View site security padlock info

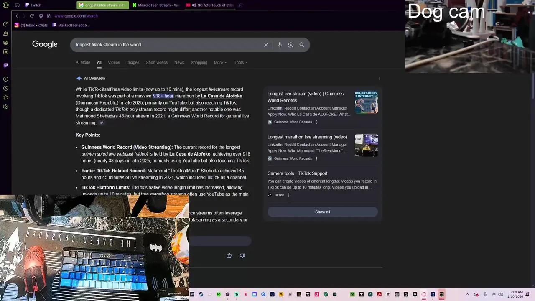coord(48,16)
